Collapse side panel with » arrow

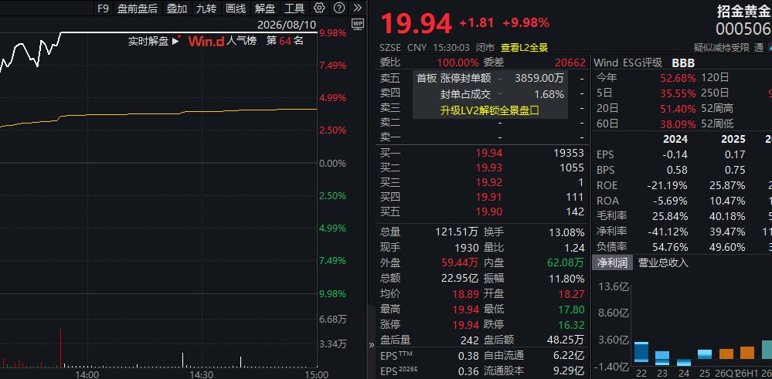pos(372,345)
